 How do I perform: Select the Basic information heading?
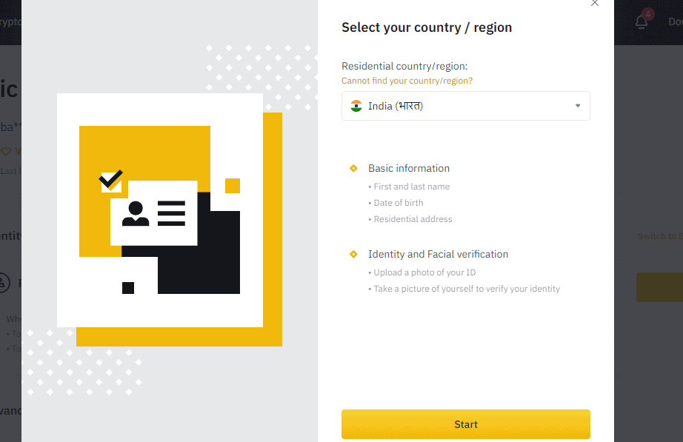pos(409,168)
